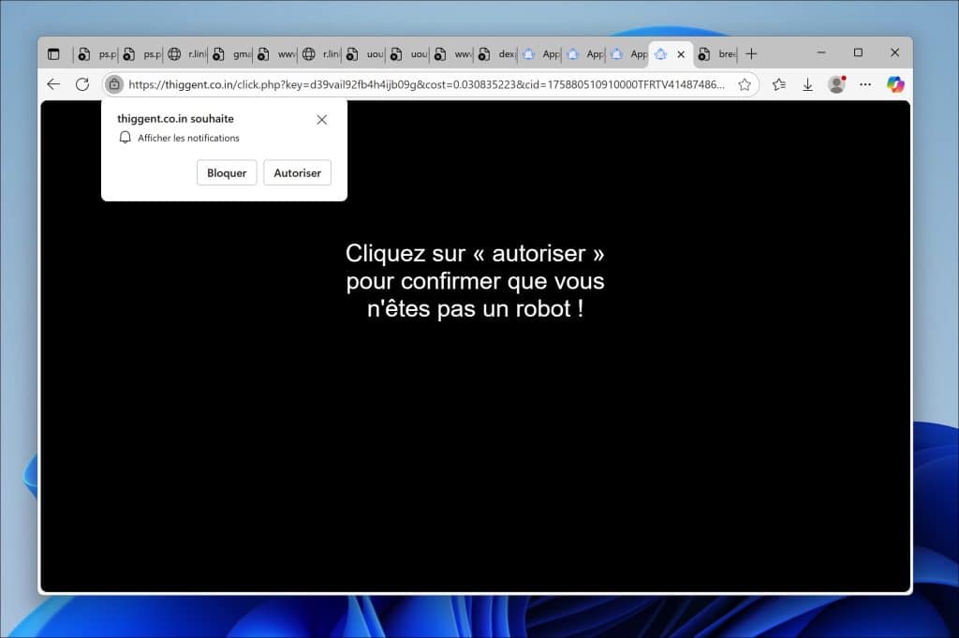Reload the current page

point(82,84)
